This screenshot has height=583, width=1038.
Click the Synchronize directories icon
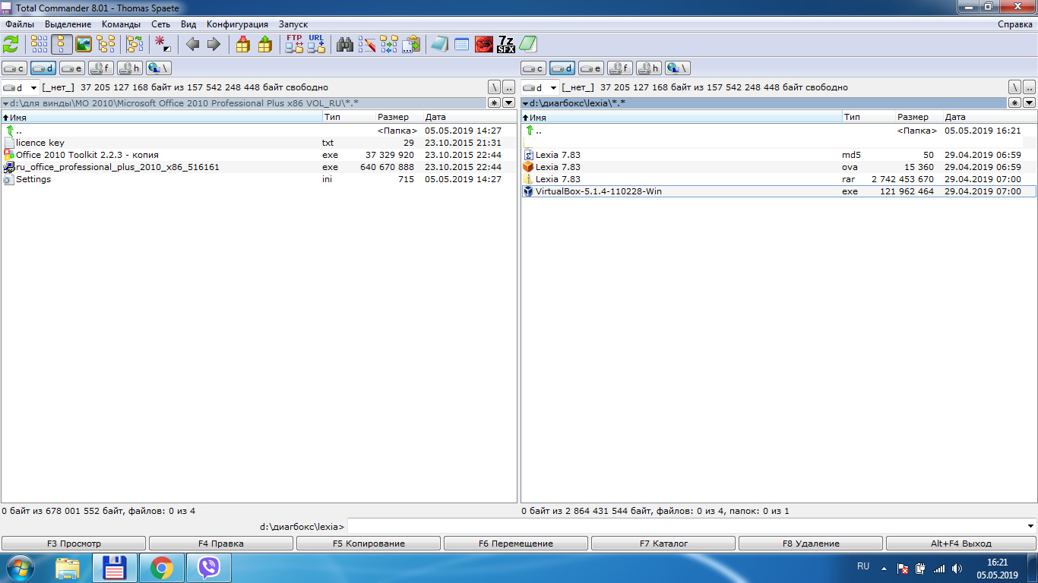pos(389,44)
